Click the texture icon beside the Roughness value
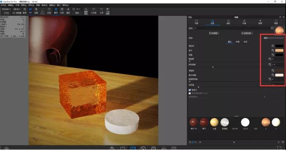 pyautogui.click(x=270, y=59)
